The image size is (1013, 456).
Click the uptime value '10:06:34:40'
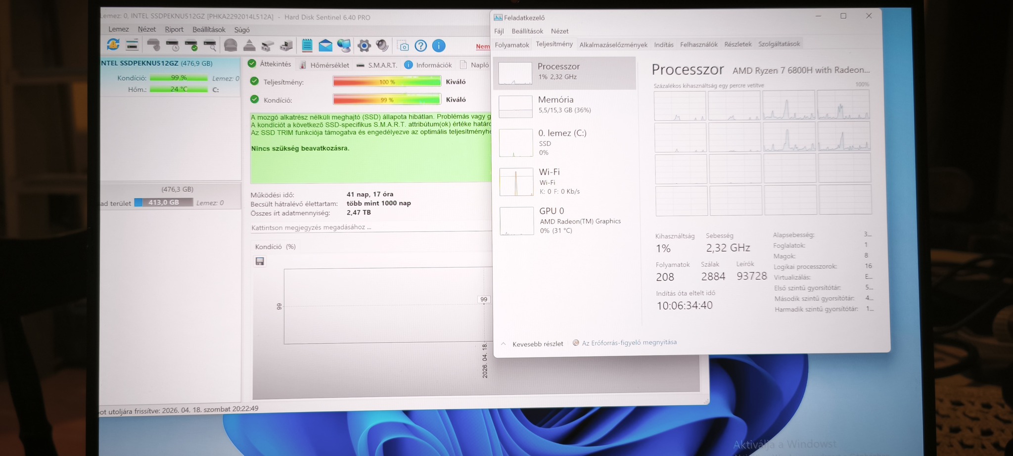click(x=685, y=306)
